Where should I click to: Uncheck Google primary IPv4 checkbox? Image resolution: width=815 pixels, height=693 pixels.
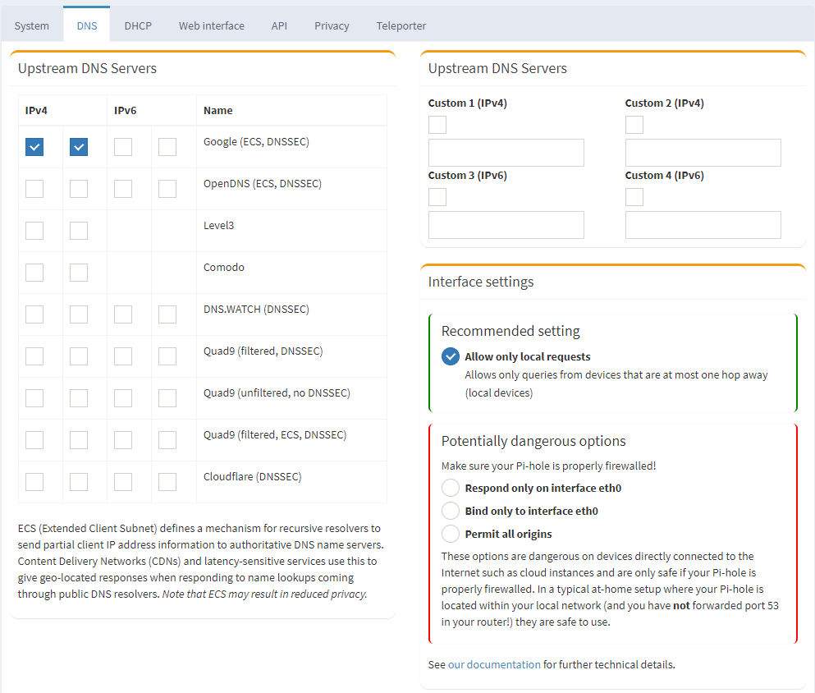point(34,147)
